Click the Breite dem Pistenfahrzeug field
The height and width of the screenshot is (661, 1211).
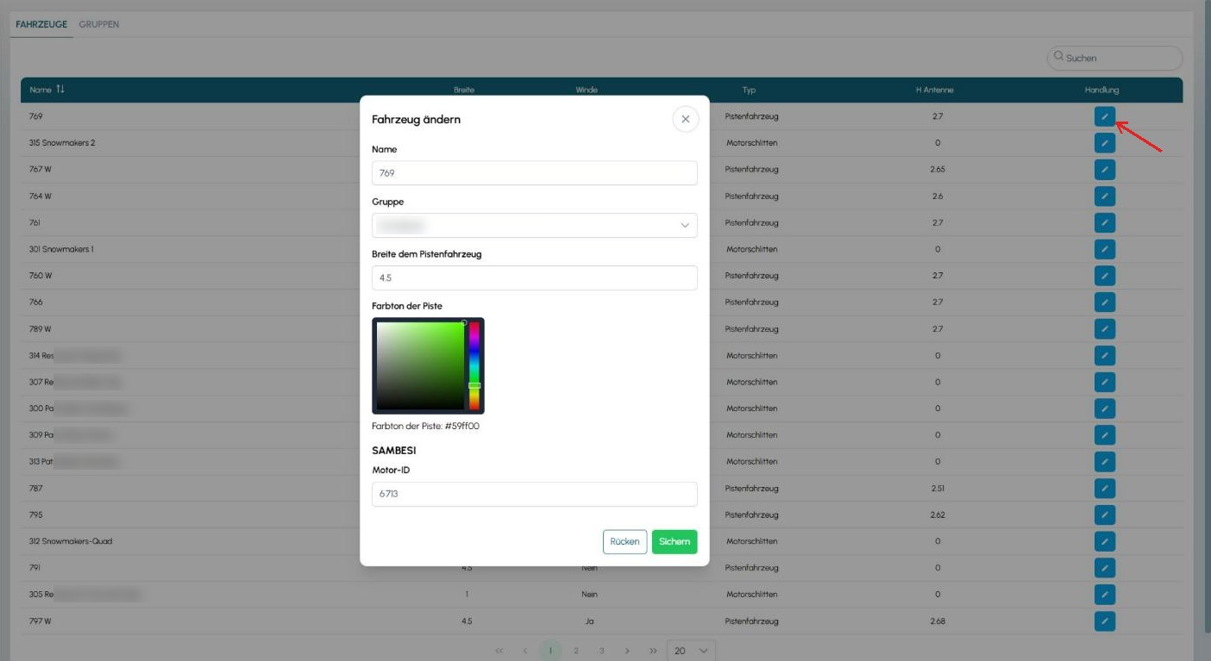pos(534,277)
